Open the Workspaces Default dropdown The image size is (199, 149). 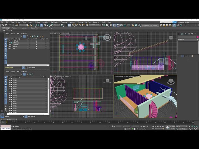[192, 22]
